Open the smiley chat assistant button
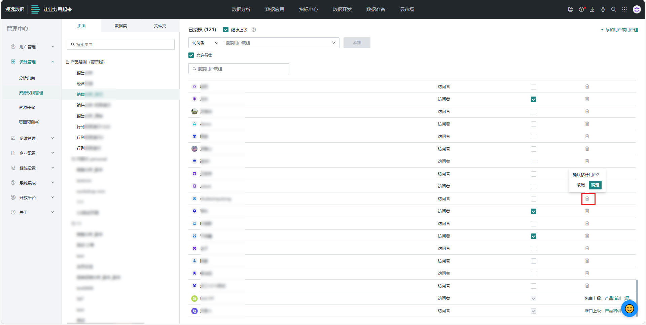The image size is (646, 325). tap(629, 309)
